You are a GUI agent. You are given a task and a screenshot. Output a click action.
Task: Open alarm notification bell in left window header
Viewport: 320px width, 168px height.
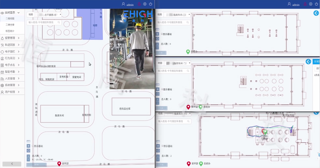point(139,4)
